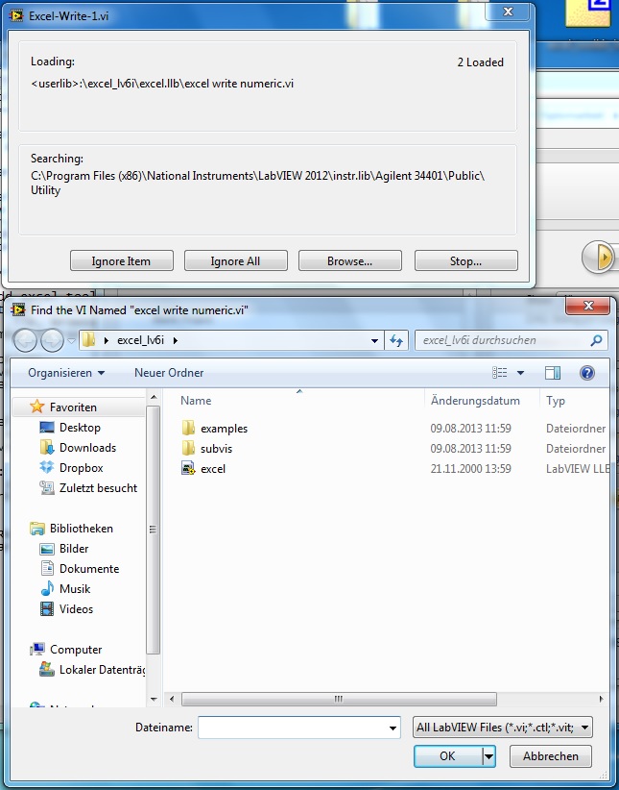Viewport: 619px width, 790px height.
Task: Click the Computer icon in the sidebar
Action: 36,649
